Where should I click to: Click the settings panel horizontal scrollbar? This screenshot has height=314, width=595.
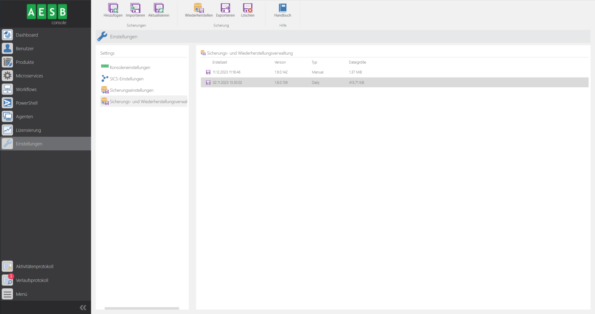tap(142, 308)
